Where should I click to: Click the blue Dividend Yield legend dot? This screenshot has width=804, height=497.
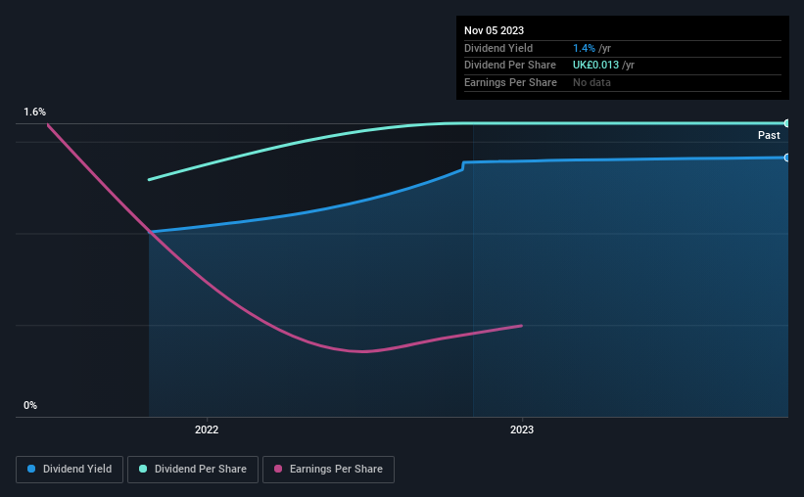(x=31, y=469)
